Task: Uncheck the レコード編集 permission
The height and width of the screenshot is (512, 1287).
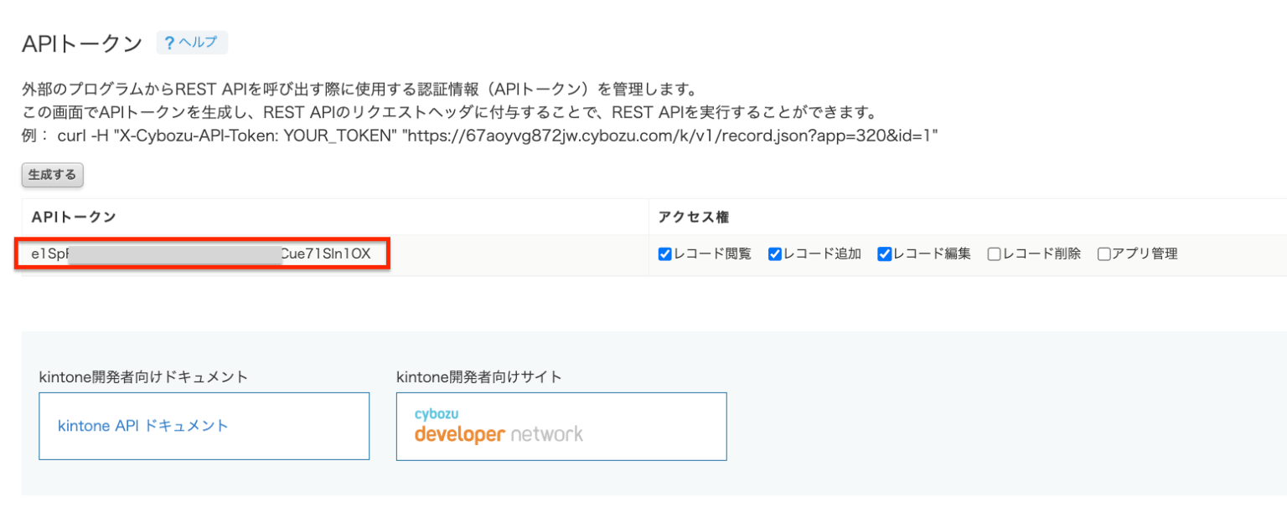Action: pos(885,253)
